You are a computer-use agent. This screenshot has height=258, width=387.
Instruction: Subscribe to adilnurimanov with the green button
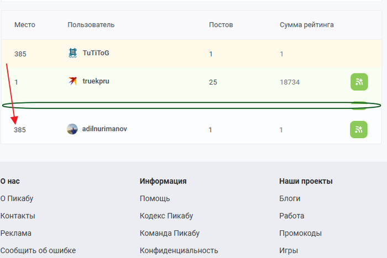click(359, 129)
